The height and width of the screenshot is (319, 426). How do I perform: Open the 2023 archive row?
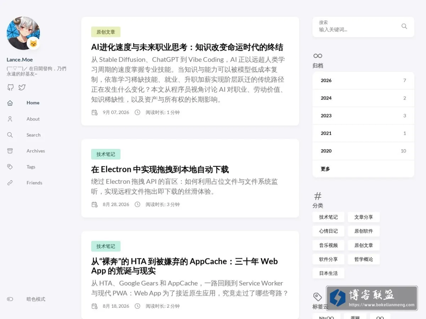click(x=363, y=116)
